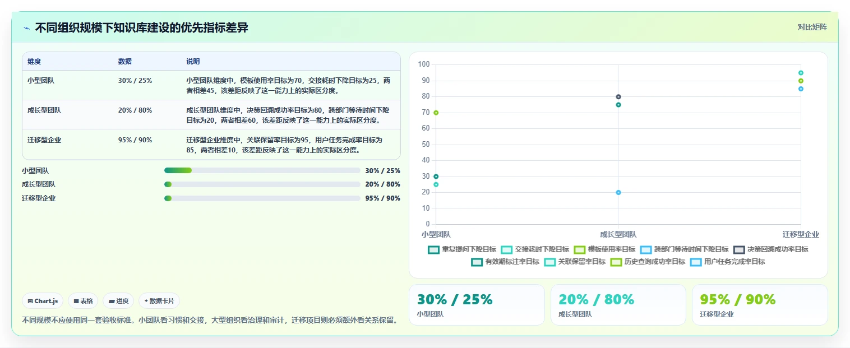This screenshot has width=850, height=348.
Task: Click the 100 y-axis tick label
Action: click(x=424, y=64)
